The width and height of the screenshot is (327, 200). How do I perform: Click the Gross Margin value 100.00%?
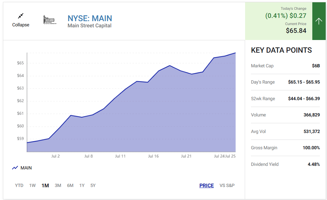(x=311, y=148)
